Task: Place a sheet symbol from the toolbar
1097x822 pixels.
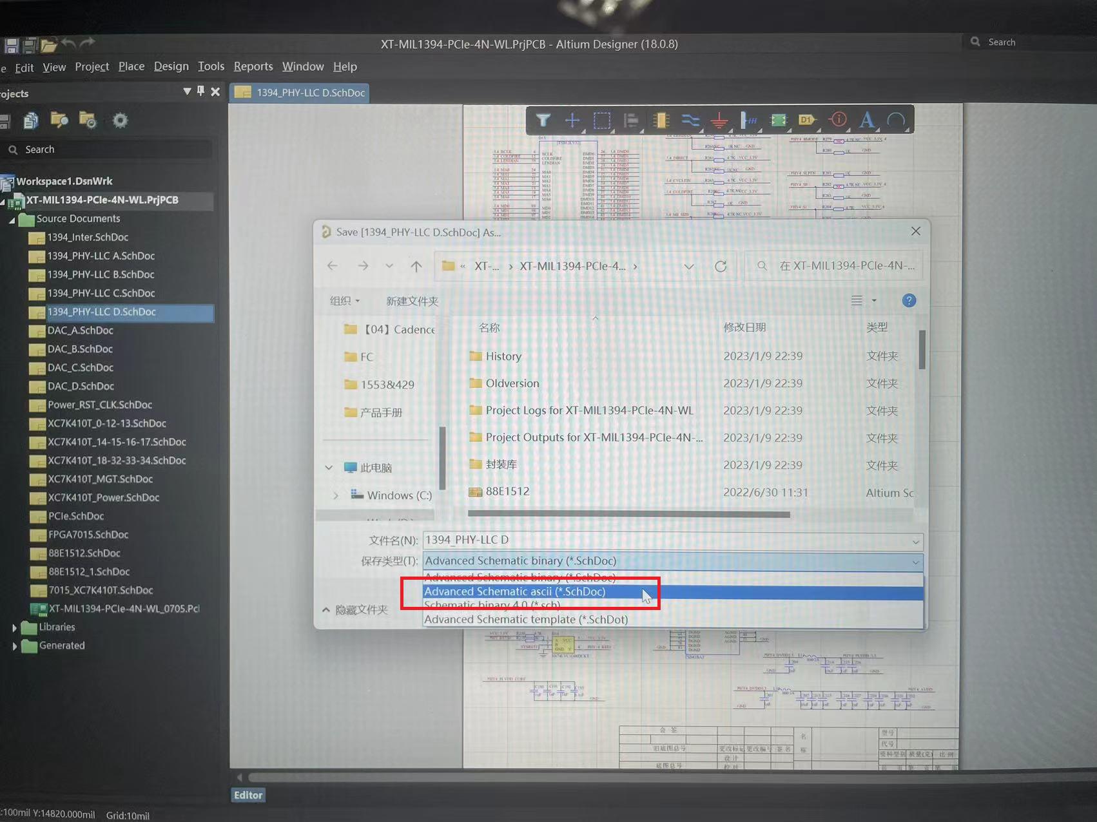Action: (778, 120)
